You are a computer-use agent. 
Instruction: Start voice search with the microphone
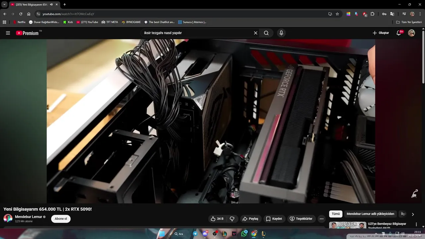pos(281,33)
